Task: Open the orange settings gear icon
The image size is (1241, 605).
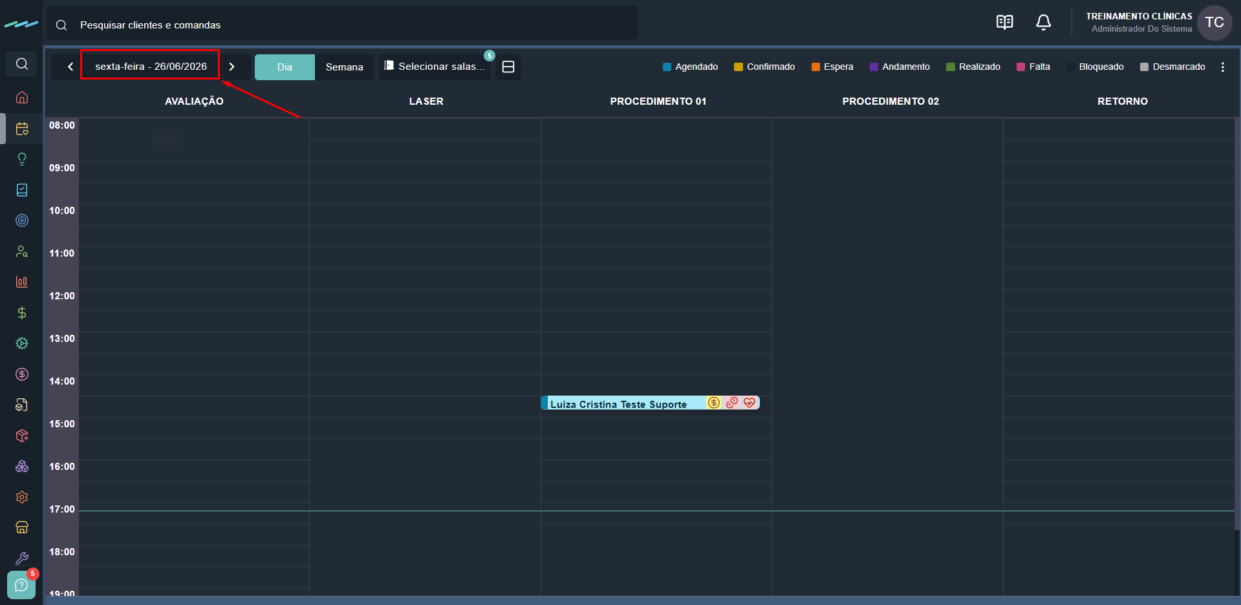Action: [x=22, y=497]
